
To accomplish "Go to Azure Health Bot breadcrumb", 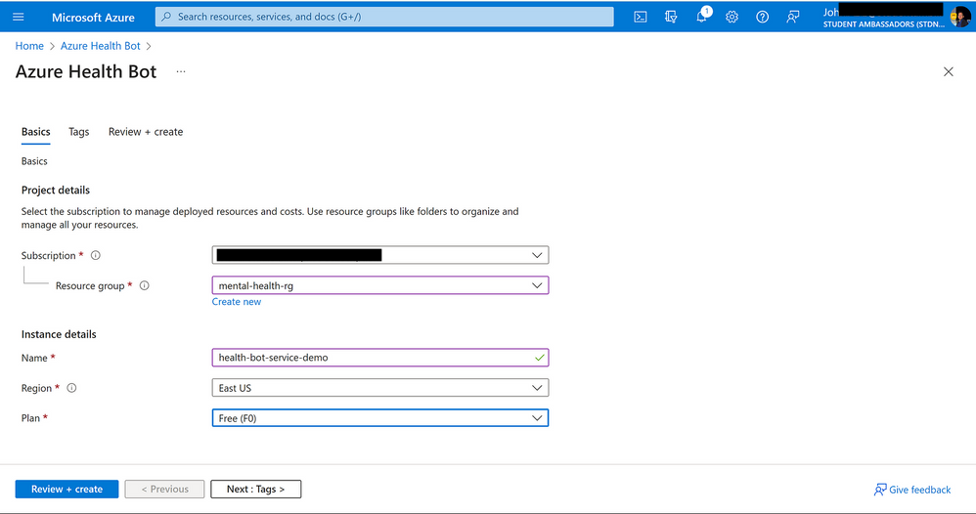I will click(100, 46).
